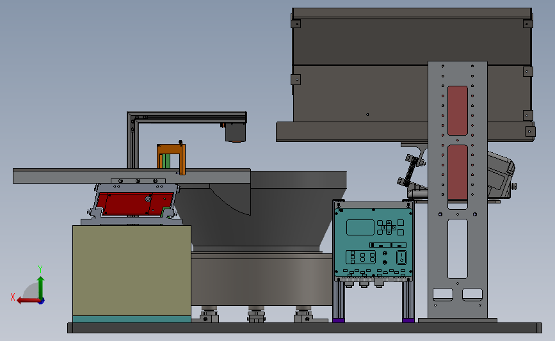This screenshot has width=555, height=341.
Task: Select the upper red slot in the column
Action: pos(457,111)
